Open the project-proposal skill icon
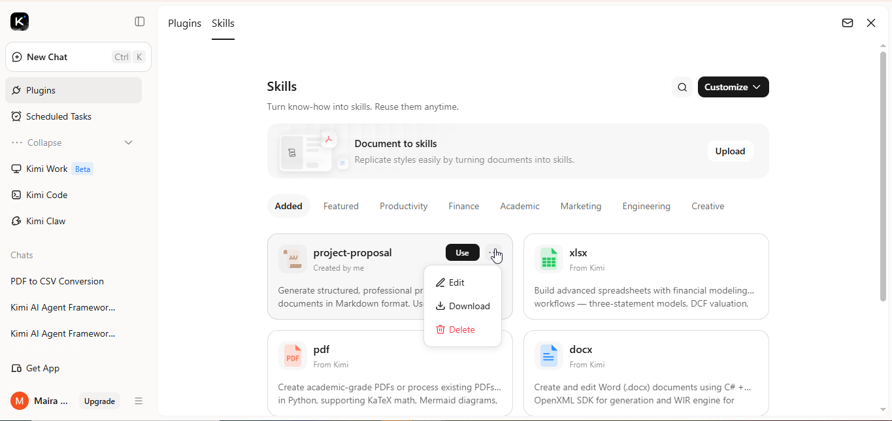Screen dimensions: 892x421 293,260
